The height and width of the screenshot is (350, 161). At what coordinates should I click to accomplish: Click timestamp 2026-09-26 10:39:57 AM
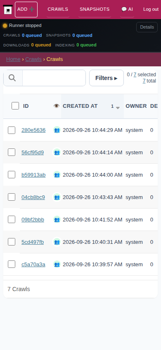pyautogui.click(x=92, y=264)
